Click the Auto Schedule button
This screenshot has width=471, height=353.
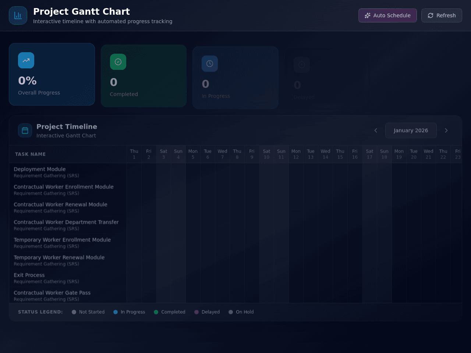point(387,15)
